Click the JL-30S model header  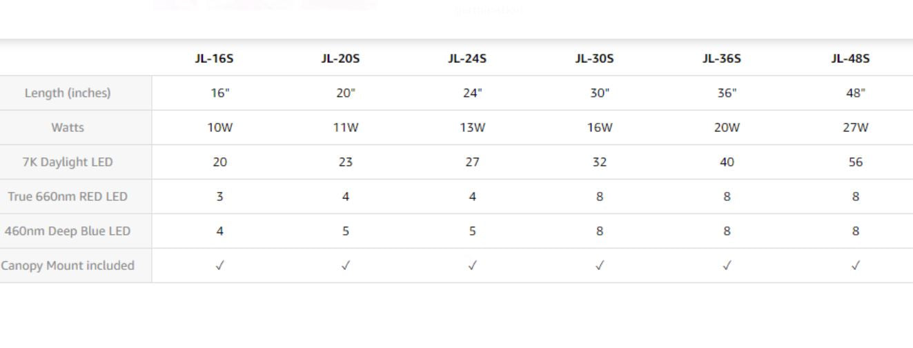point(594,59)
